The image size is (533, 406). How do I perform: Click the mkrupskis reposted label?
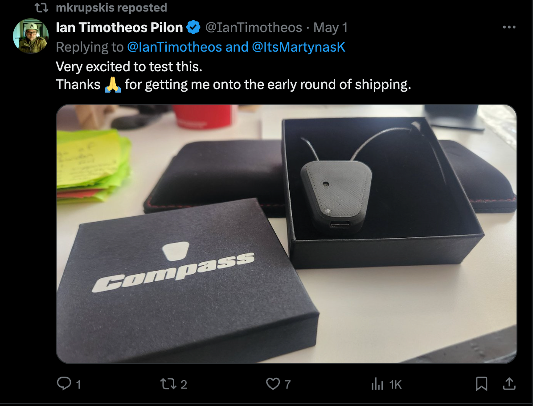click(x=111, y=8)
